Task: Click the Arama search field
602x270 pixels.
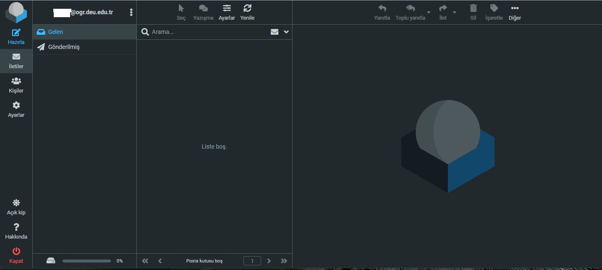Action: point(208,32)
